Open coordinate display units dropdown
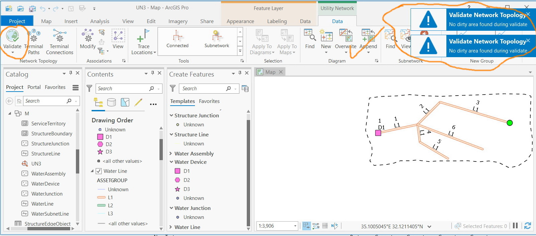 [429, 227]
